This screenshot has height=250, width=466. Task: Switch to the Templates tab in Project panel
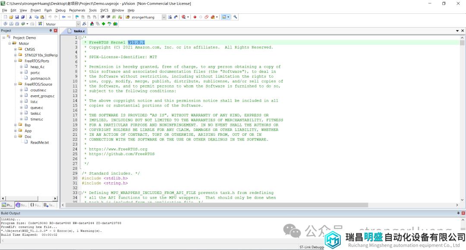tap(49, 205)
